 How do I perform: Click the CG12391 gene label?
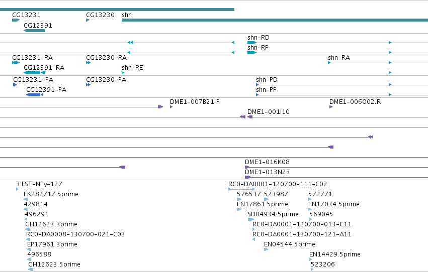pos(38,26)
